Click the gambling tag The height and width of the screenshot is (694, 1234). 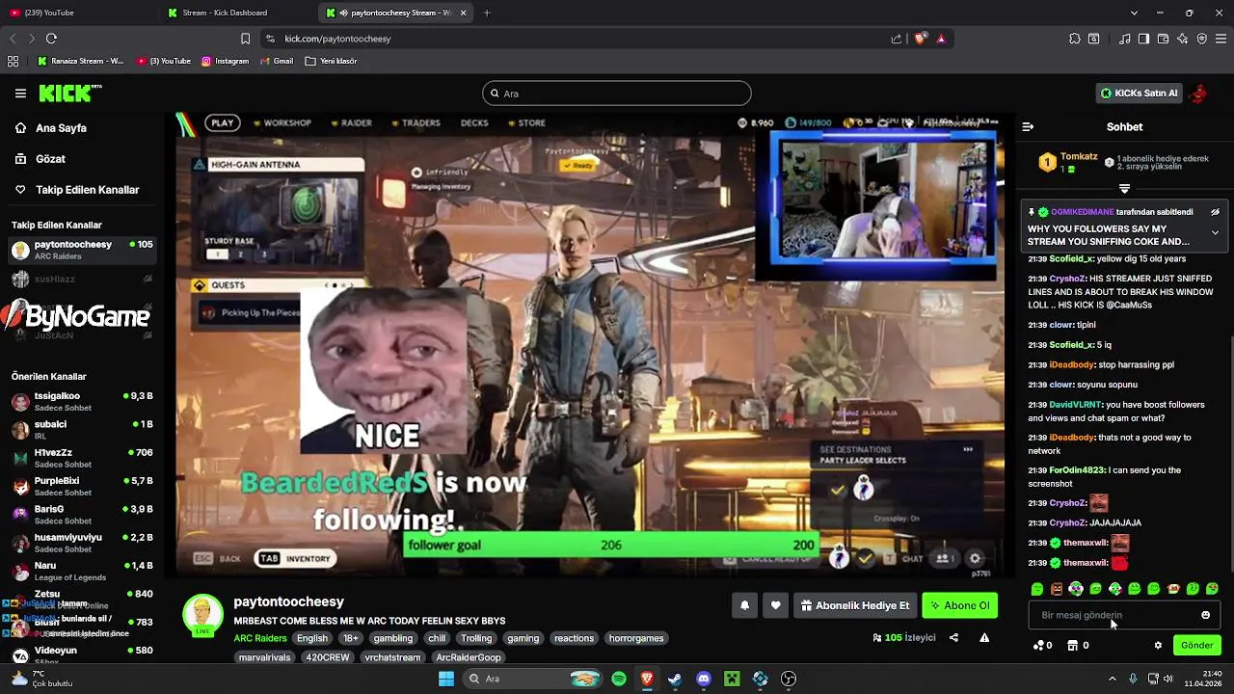click(x=392, y=638)
